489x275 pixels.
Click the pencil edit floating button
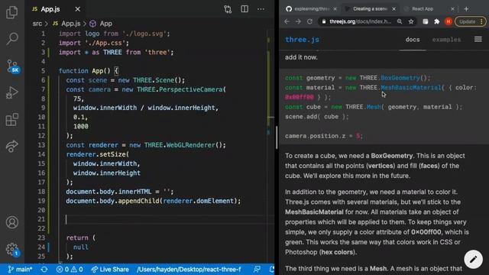tap(473, 259)
